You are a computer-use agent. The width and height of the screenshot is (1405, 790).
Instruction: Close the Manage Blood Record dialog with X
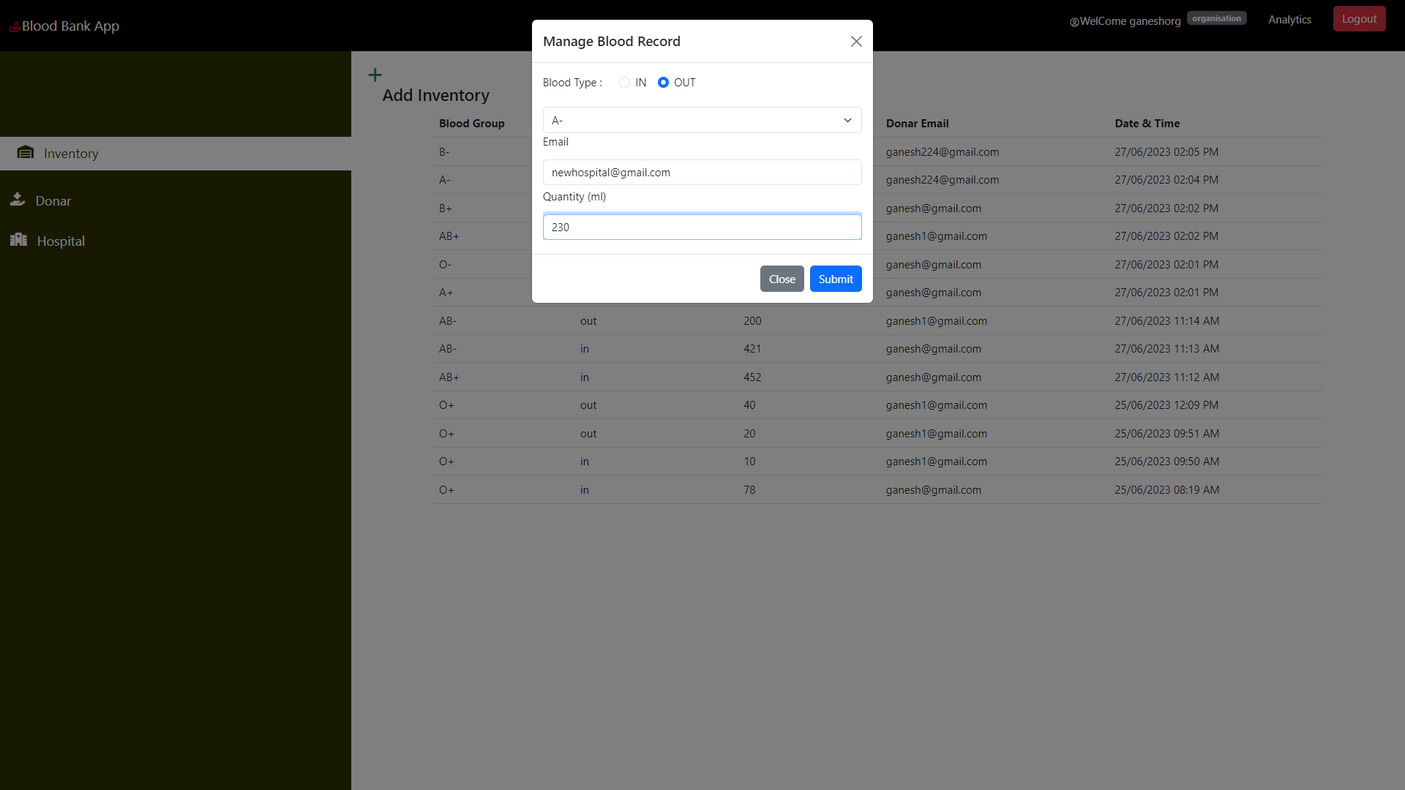(855, 41)
